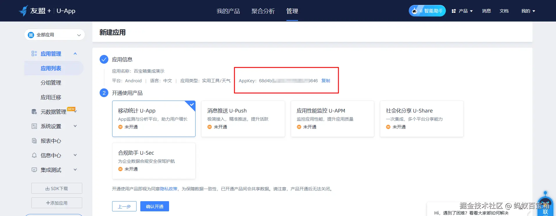Click the 产品 grid icon
Image resolution: width=556 pixels, height=216 pixels.
tap(454, 11)
